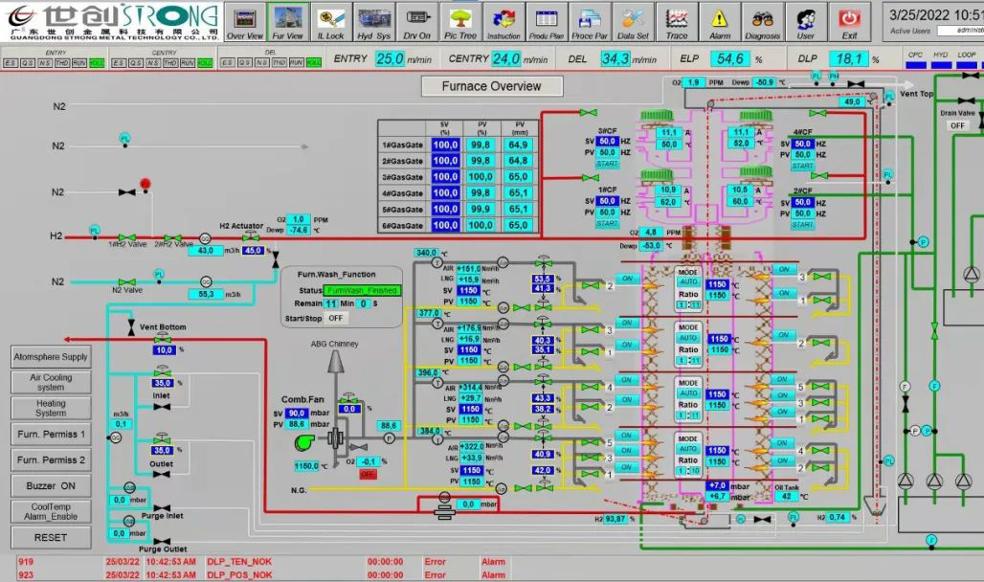Open the Data Set tools icon
This screenshot has height=582, width=984.
click(633, 21)
